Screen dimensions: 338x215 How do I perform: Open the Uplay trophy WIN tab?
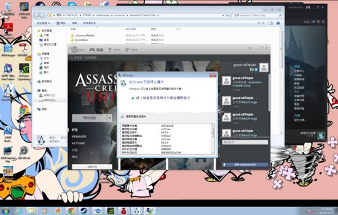point(114,50)
